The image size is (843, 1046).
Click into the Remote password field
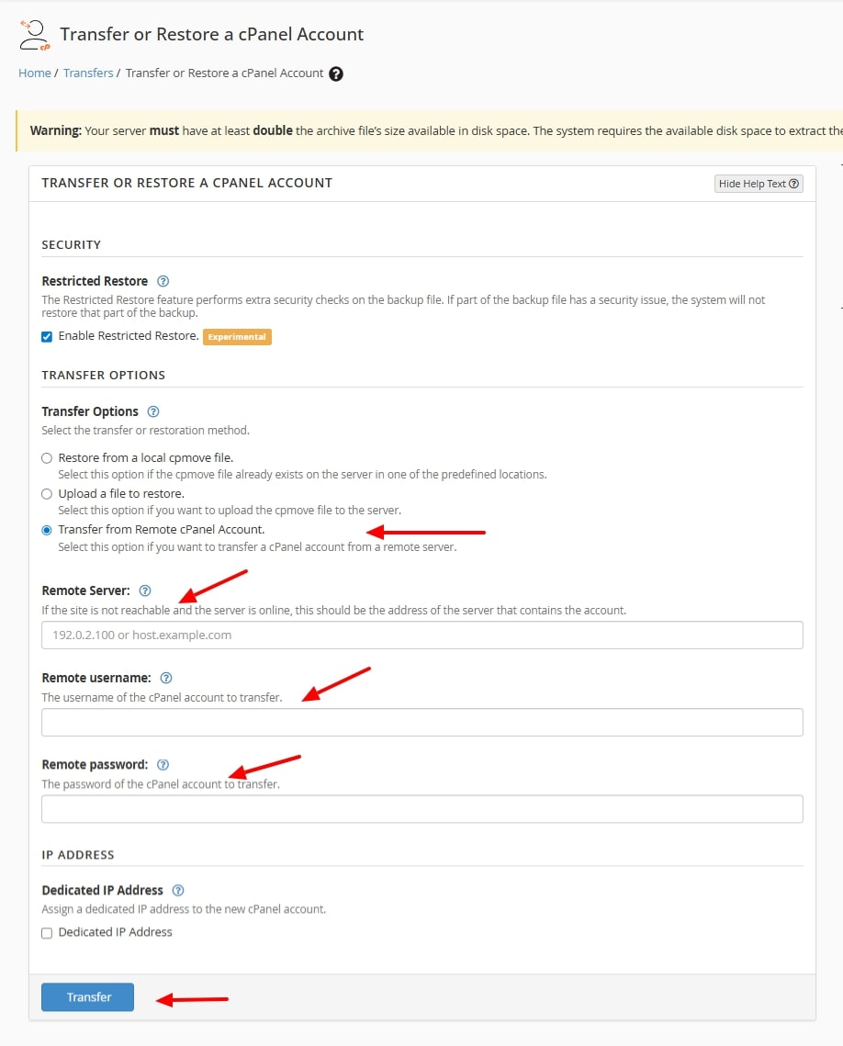click(422, 809)
